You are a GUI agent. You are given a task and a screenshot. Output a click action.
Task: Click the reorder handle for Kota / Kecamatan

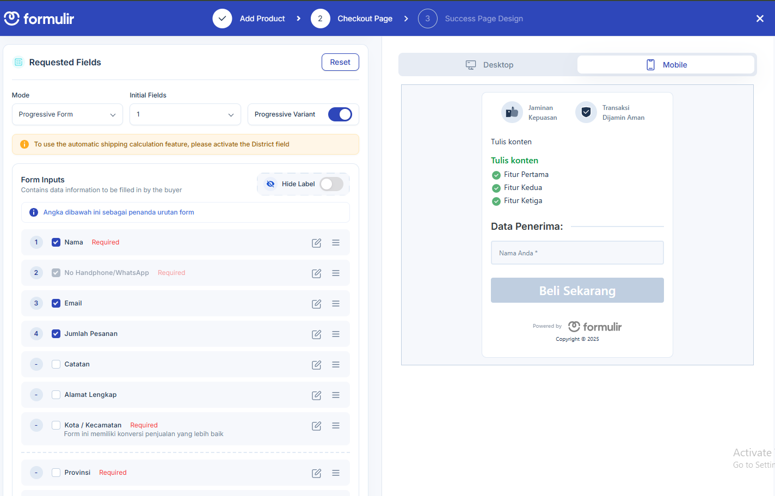(x=336, y=426)
